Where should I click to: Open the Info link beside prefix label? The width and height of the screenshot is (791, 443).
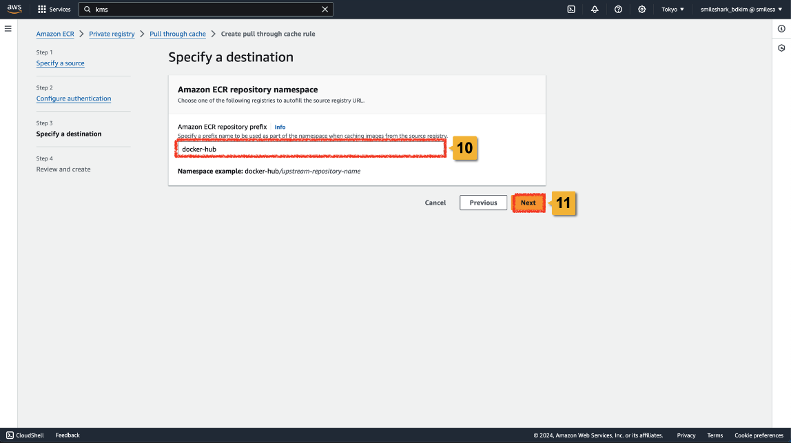pos(280,127)
